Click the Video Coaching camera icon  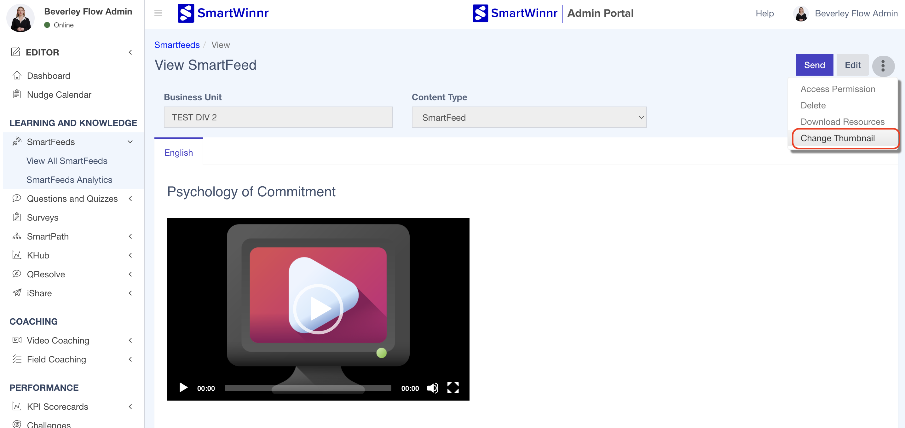(x=17, y=340)
